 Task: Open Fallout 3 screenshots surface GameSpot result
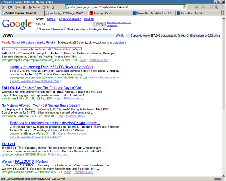[x=42, y=49]
